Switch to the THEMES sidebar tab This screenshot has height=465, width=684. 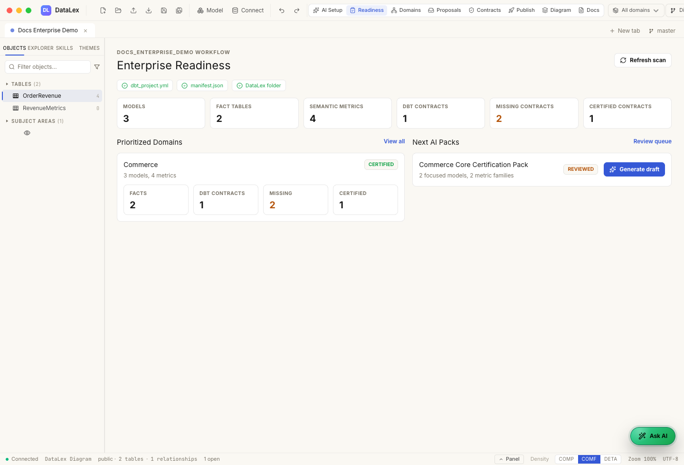89,48
